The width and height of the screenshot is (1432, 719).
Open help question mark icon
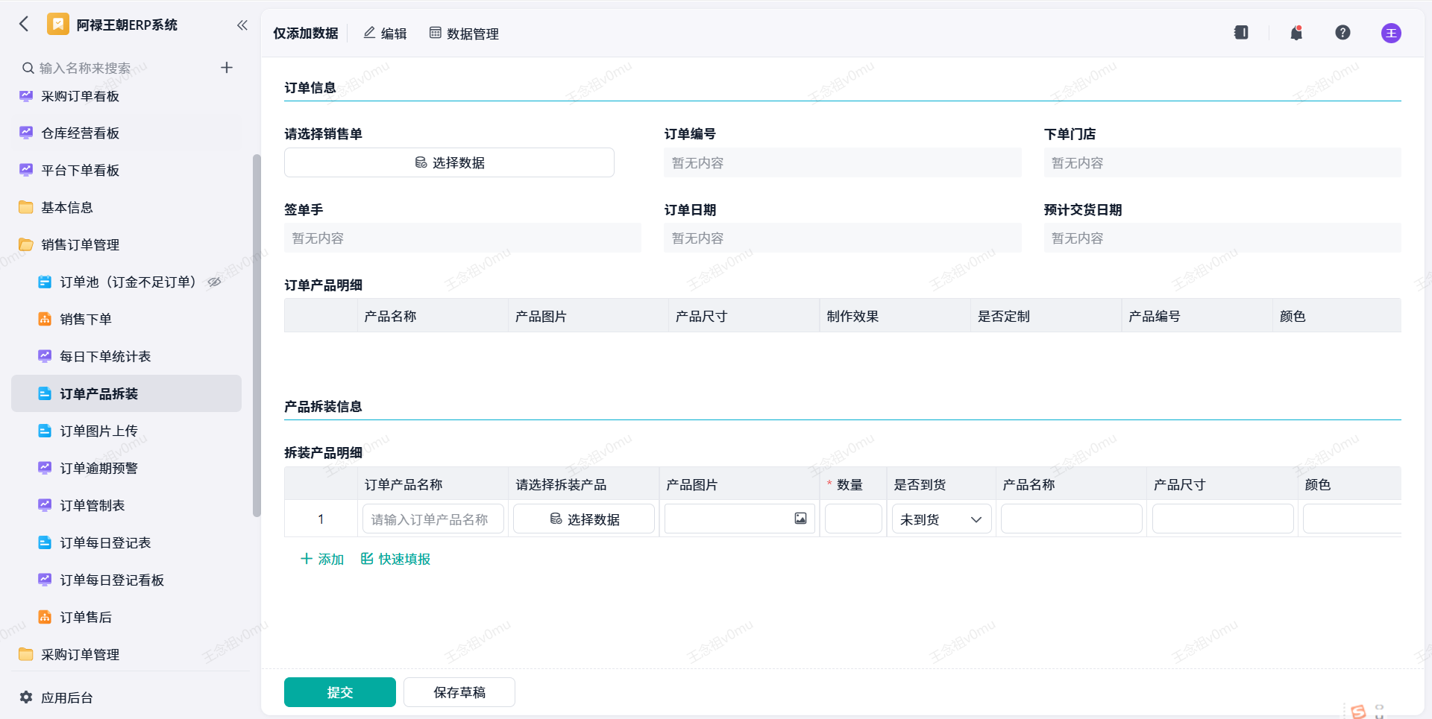tap(1342, 33)
